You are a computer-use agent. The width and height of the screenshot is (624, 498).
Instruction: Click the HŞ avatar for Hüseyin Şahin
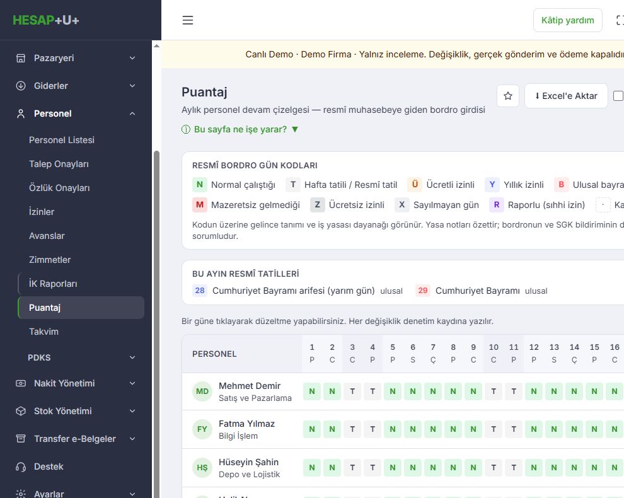(x=202, y=467)
